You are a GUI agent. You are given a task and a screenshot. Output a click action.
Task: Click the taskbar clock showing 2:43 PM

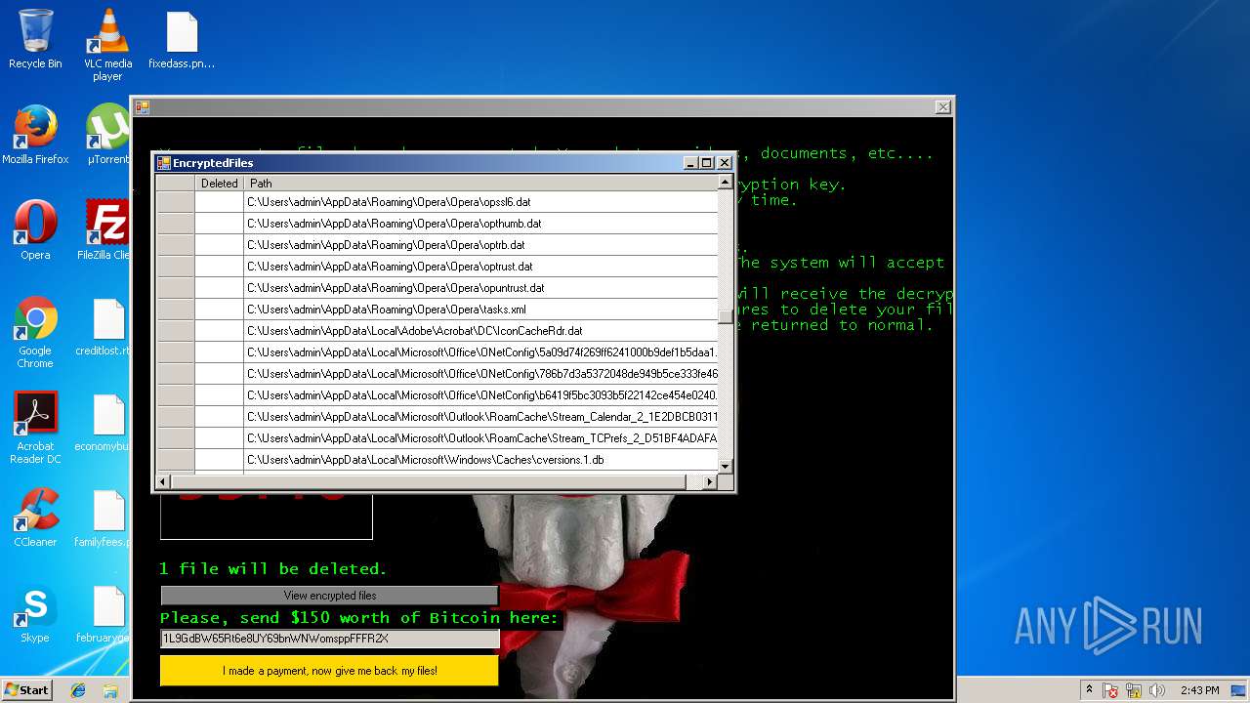(1199, 690)
